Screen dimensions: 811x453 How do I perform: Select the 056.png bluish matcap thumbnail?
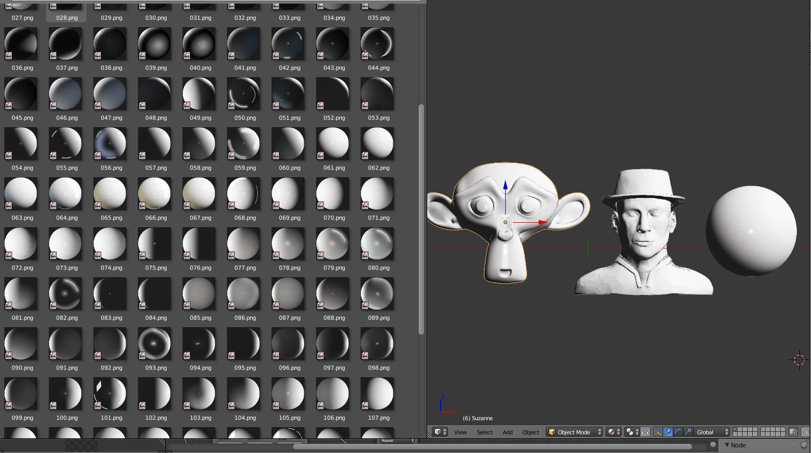[x=110, y=144]
